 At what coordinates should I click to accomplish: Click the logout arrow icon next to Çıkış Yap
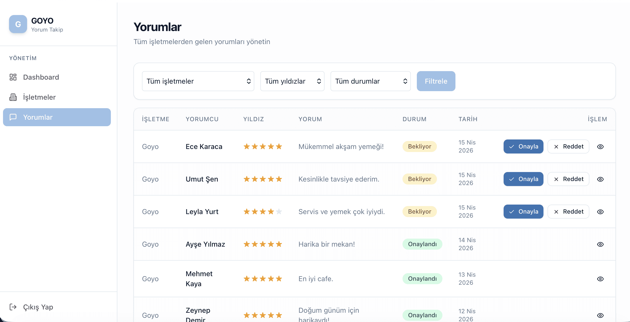coord(13,307)
